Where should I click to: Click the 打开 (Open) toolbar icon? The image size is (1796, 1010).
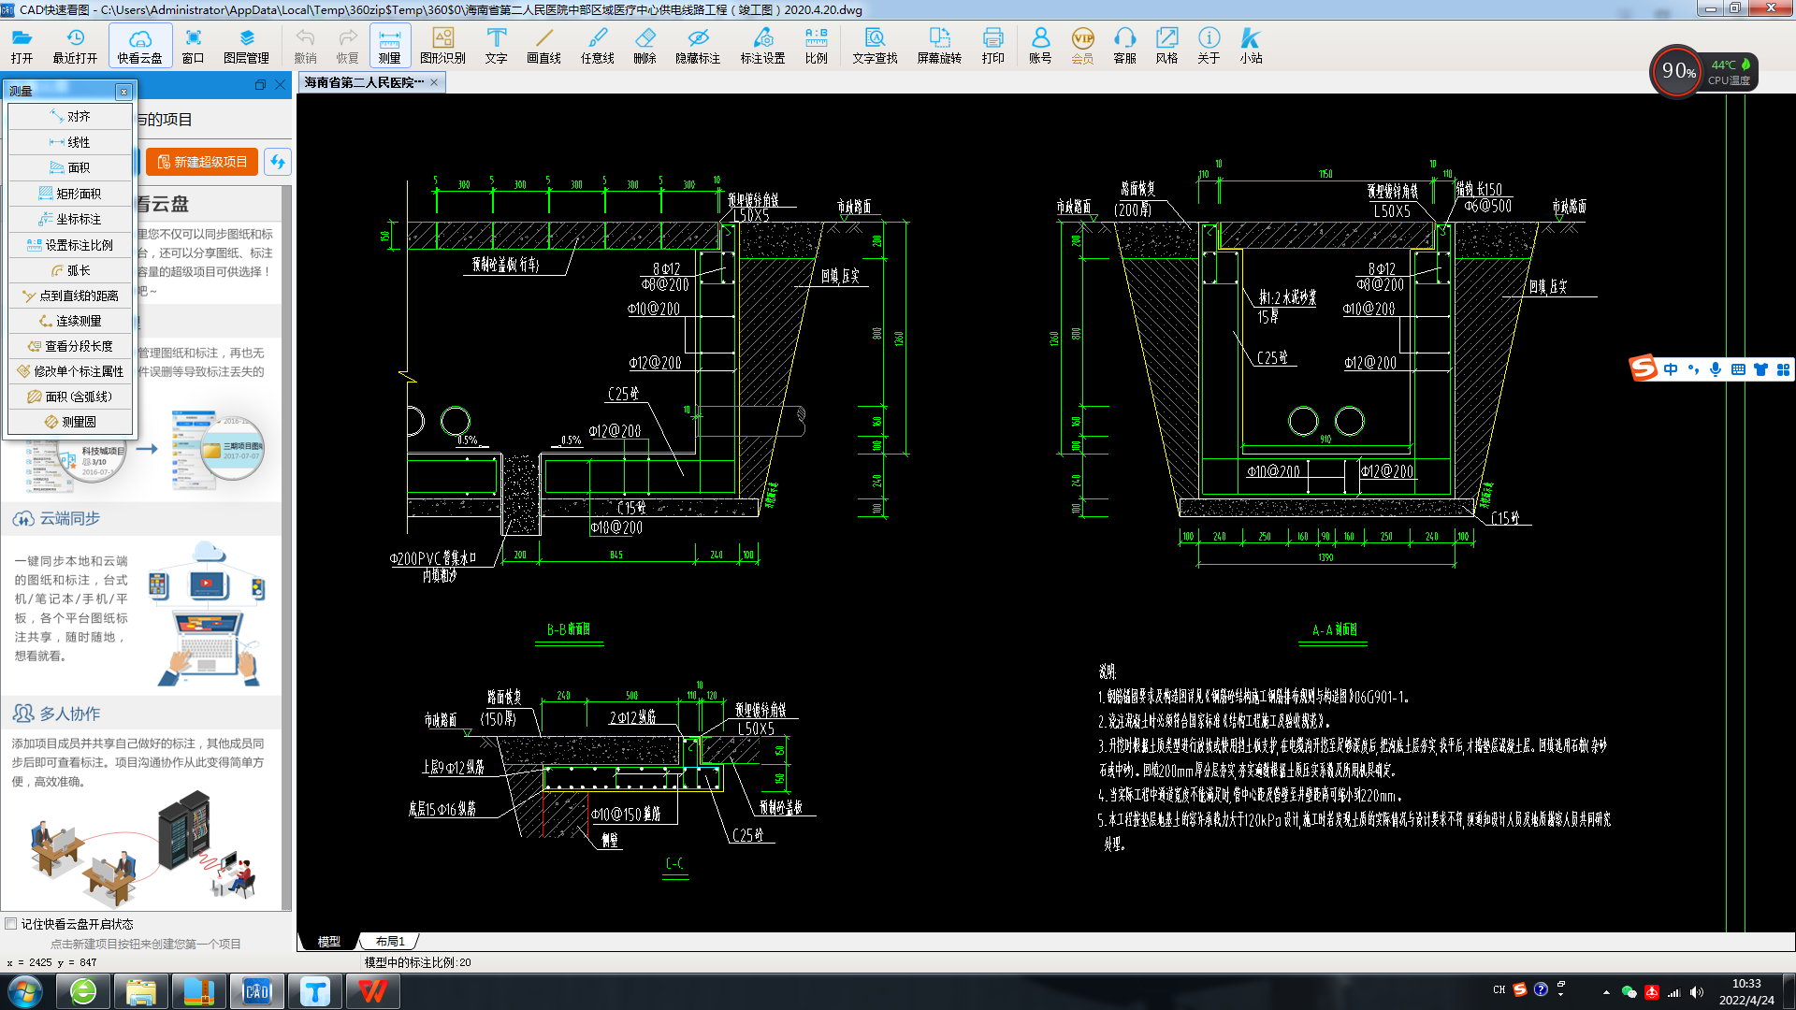[x=22, y=45]
